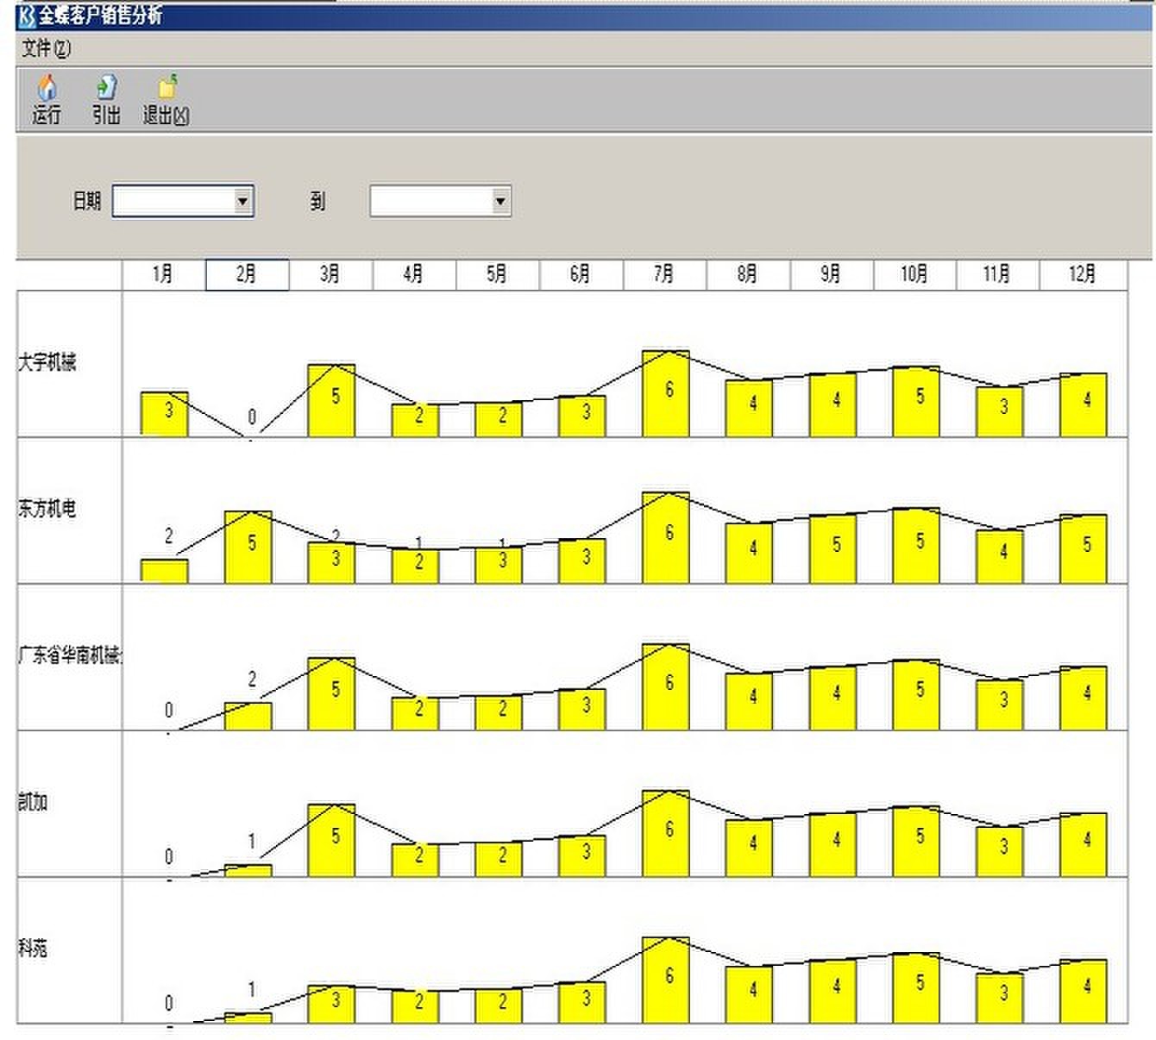Select the 9月 column header
The height and width of the screenshot is (1040, 1156).
coord(832,274)
